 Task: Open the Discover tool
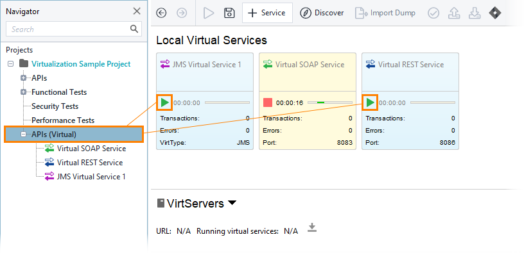322,13
